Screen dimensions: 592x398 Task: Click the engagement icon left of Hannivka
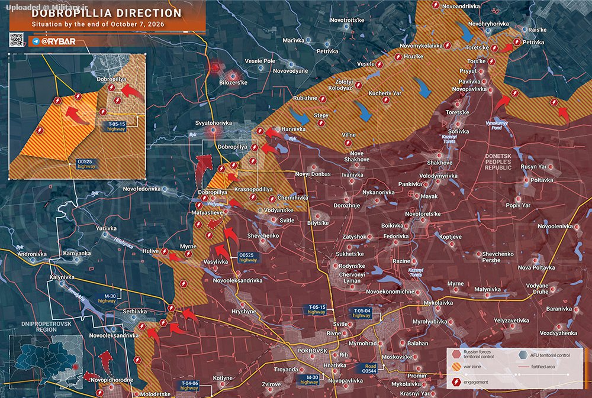pyautogui.click(x=260, y=131)
